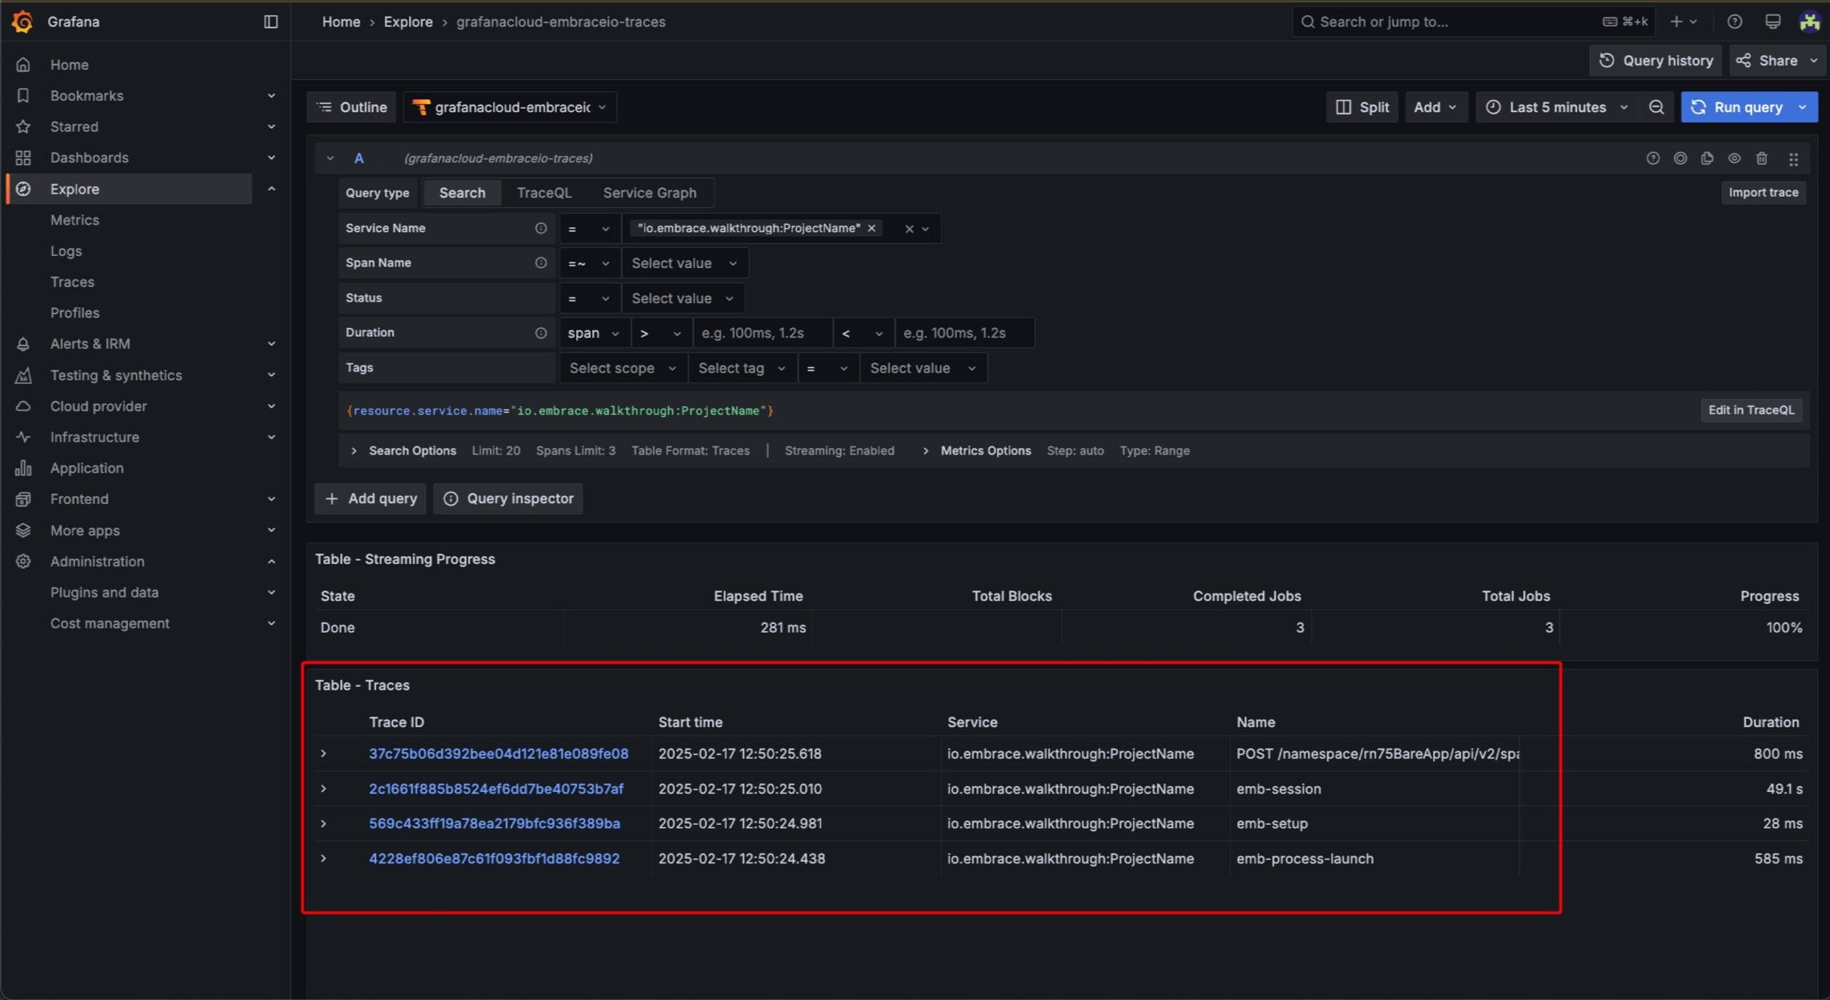Remove the io.embrace.walkthrough:ProjectName service tag
The height and width of the screenshot is (1000, 1830).
[x=871, y=228]
